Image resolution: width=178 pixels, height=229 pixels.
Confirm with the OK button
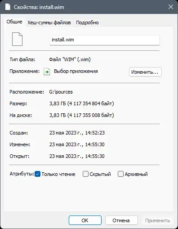coord(85,220)
